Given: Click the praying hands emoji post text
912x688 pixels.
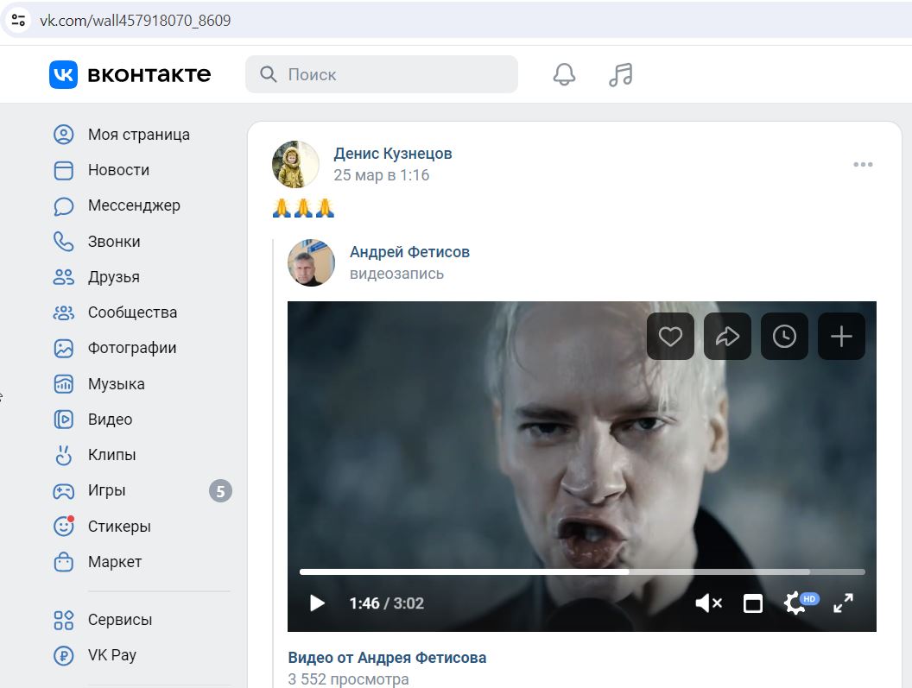Looking at the screenshot, I should point(303,208).
